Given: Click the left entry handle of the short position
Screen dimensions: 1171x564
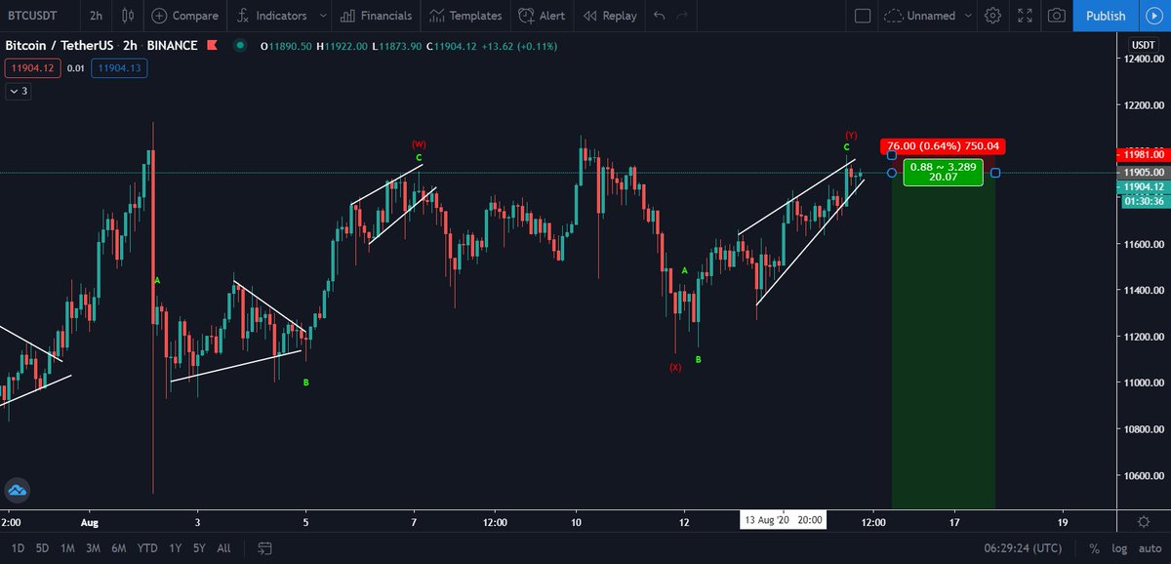Looking at the screenshot, I should [892, 173].
